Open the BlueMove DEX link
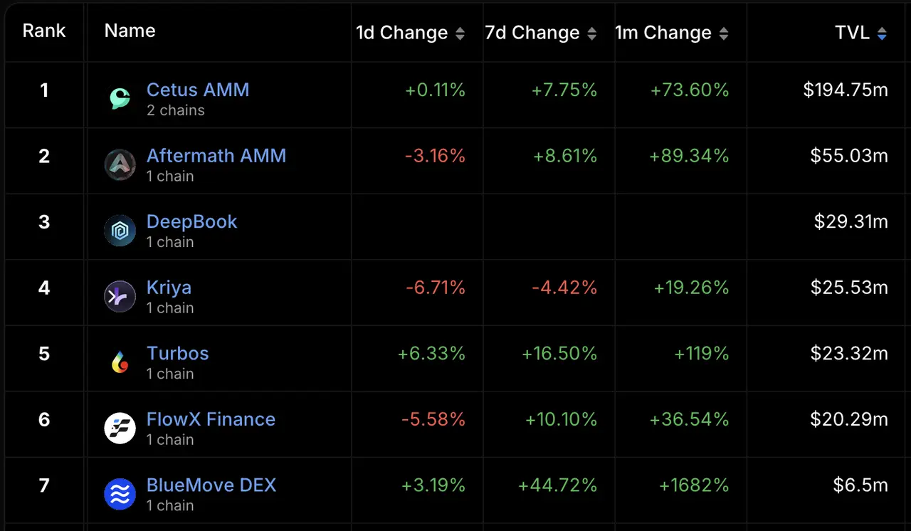 pos(211,485)
